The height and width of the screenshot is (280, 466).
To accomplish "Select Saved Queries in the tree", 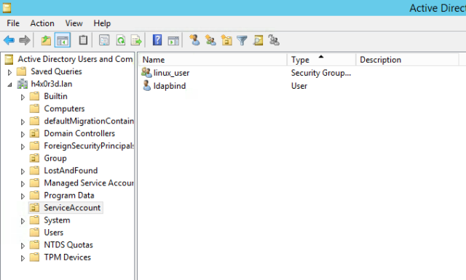I will point(56,71).
